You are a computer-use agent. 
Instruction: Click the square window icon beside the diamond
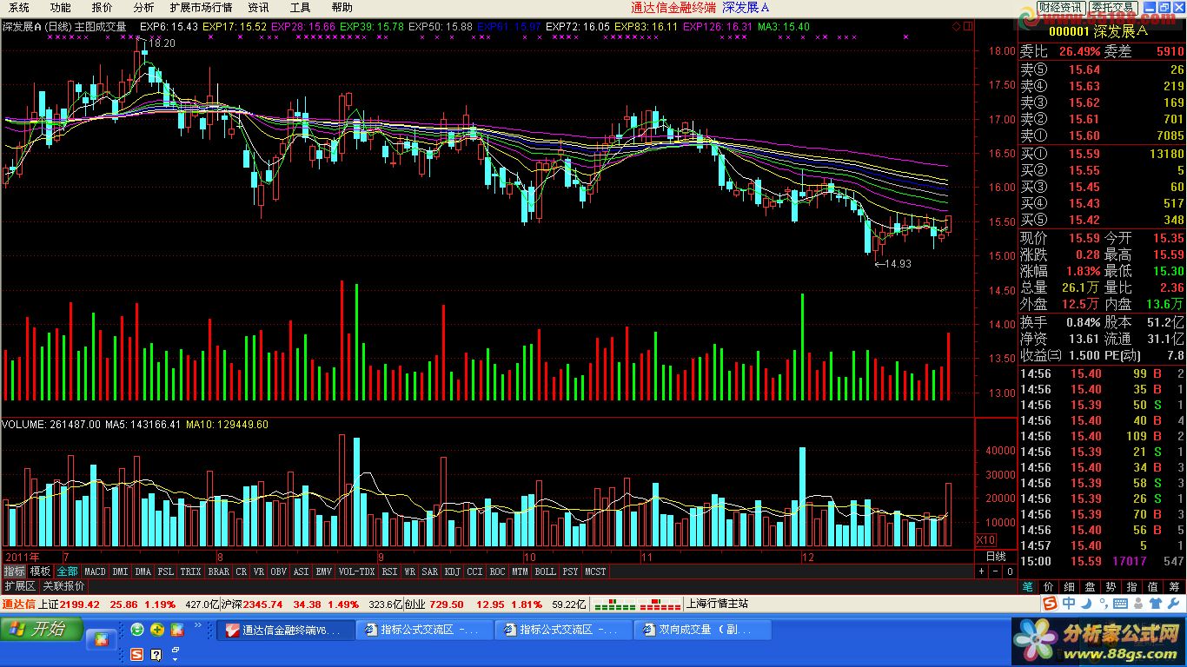coord(967,27)
